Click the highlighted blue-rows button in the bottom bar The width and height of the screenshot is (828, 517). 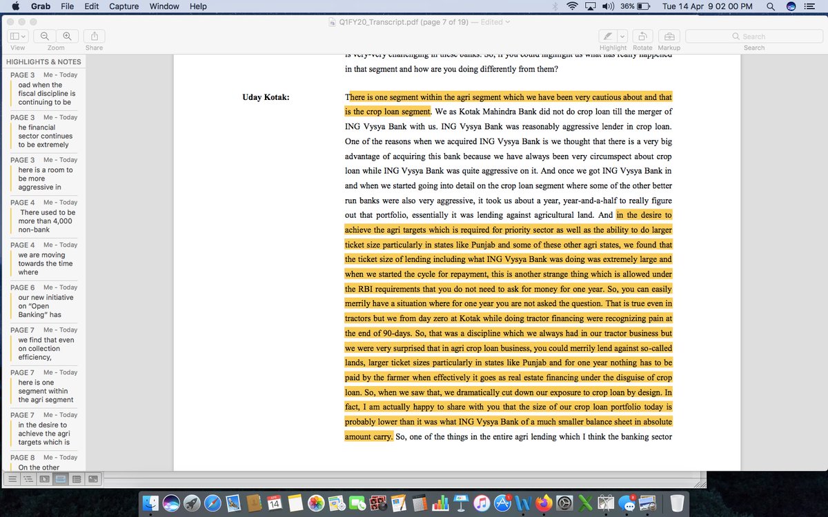[x=60, y=478]
